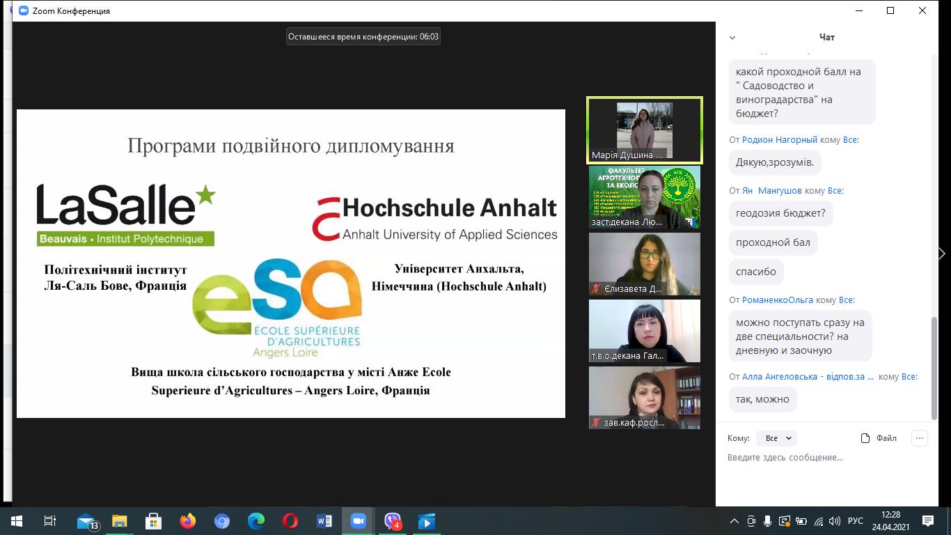Screen dimensions: 951x535
Task: Open the chat more options (three dots) button
Action: coord(920,438)
